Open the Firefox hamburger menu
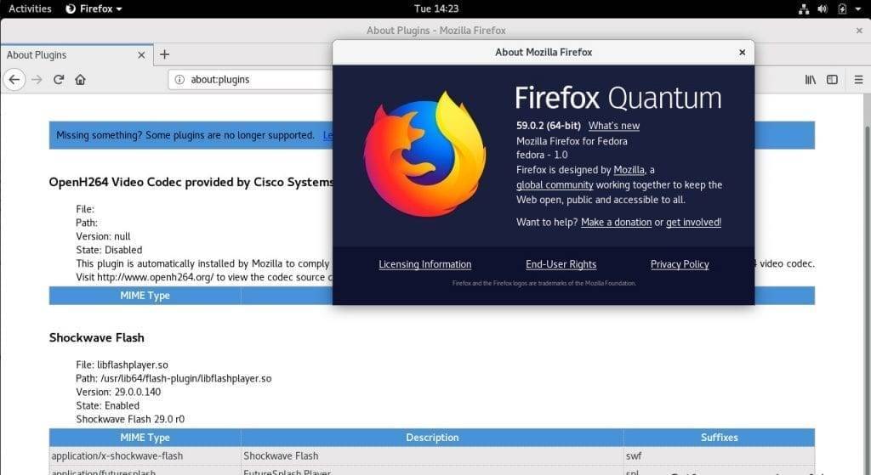The image size is (871, 475). (857, 79)
